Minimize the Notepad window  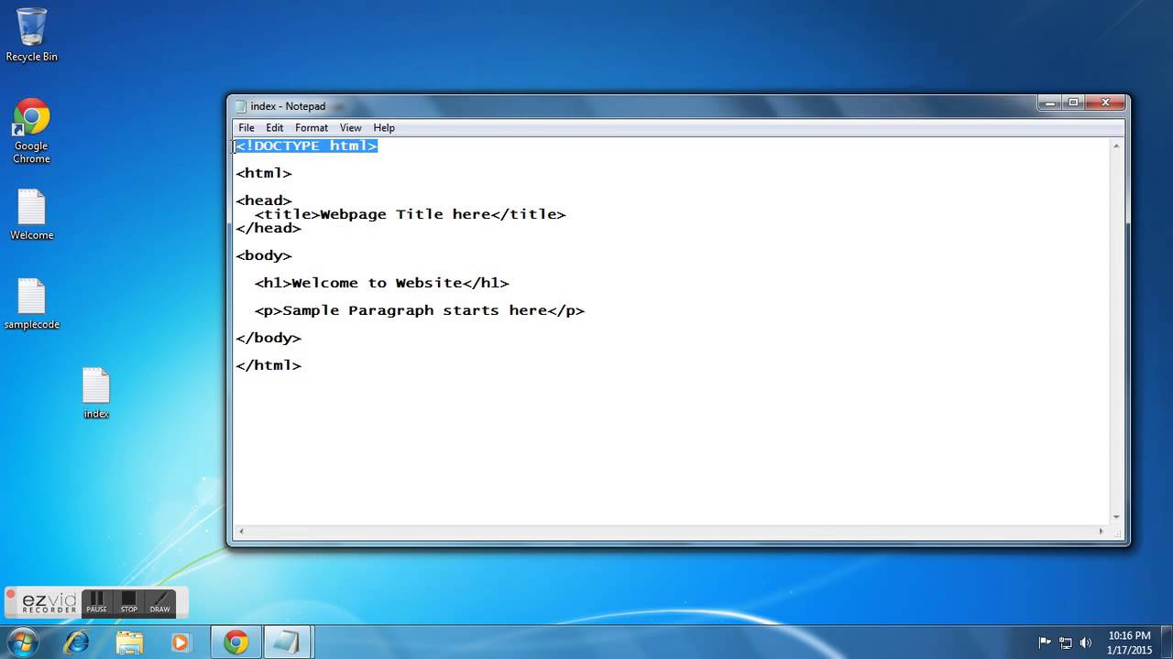[x=1050, y=103]
